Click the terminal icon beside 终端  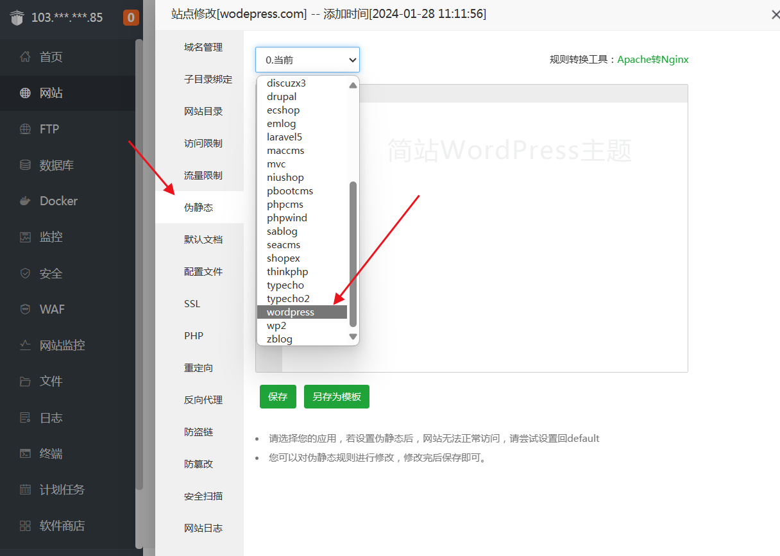[x=25, y=453]
